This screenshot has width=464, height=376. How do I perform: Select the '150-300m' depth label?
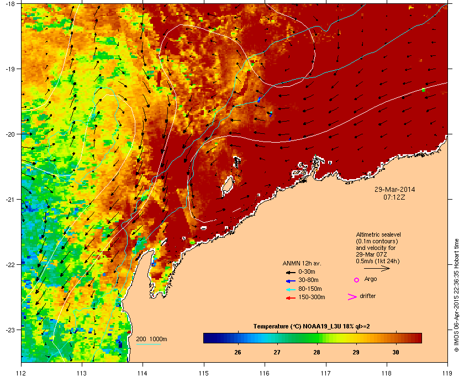(x=312, y=297)
